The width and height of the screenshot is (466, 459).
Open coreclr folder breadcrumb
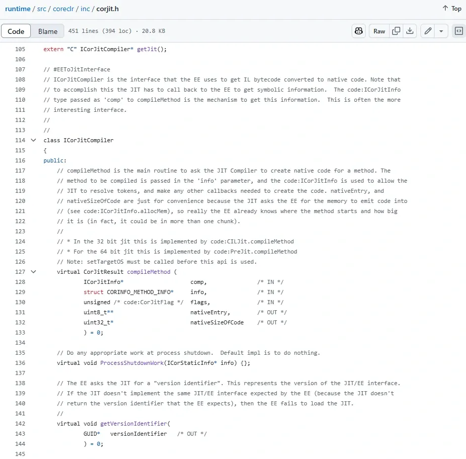click(63, 9)
